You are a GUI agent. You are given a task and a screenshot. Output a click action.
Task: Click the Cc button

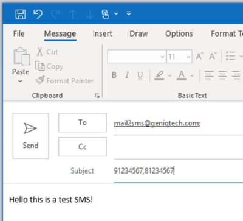tap(83, 147)
